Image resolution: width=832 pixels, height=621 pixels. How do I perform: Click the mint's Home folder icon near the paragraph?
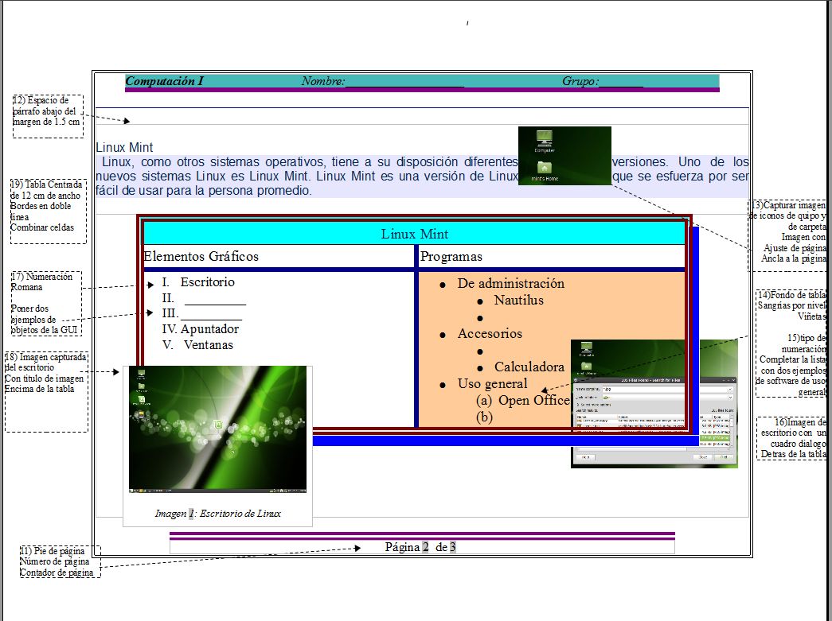click(x=545, y=168)
